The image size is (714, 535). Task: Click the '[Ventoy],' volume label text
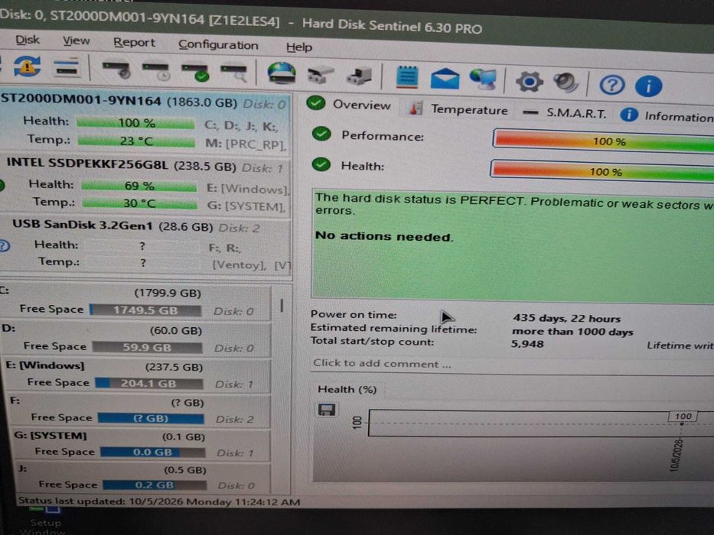coord(239,264)
